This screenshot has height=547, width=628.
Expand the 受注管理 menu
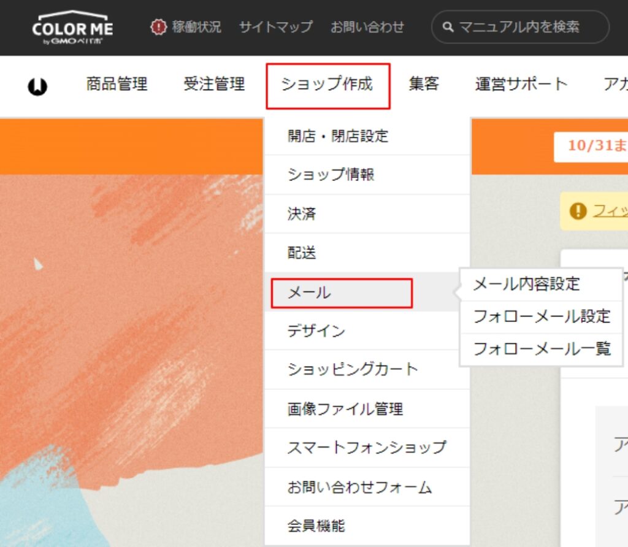coord(214,85)
